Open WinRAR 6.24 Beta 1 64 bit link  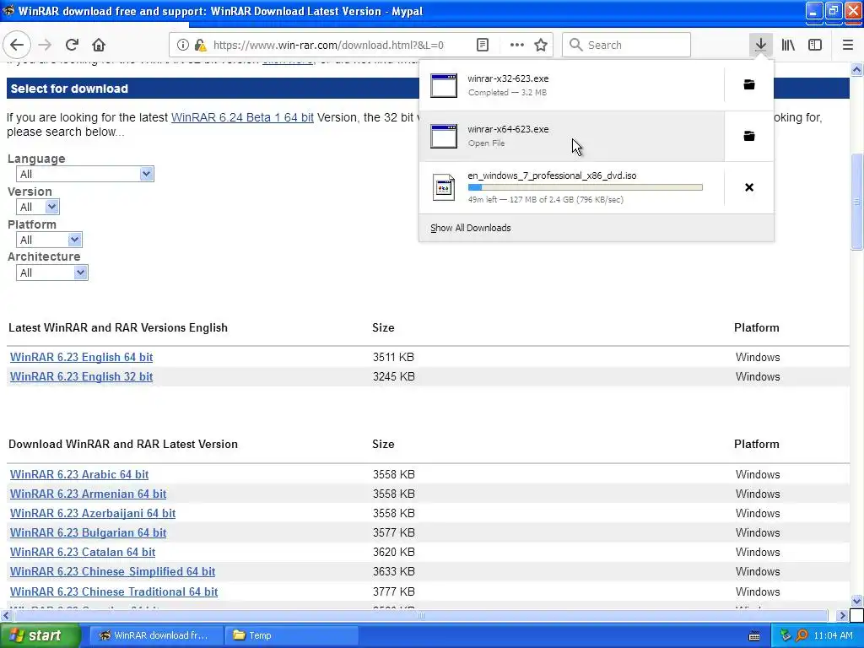click(x=242, y=117)
